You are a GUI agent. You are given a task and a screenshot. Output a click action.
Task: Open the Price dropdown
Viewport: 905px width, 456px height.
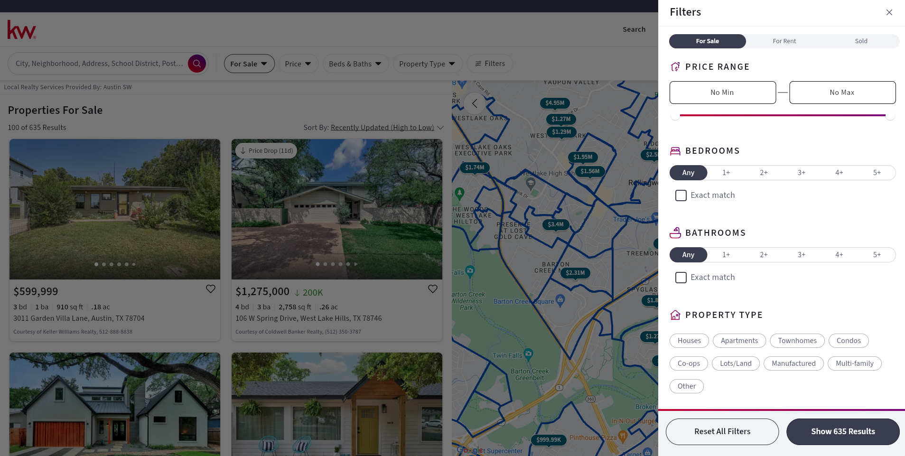[x=298, y=64]
